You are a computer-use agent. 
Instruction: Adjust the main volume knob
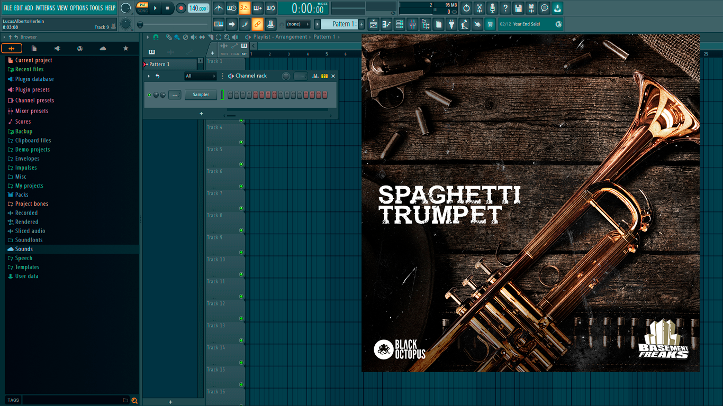(x=125, y=8)
